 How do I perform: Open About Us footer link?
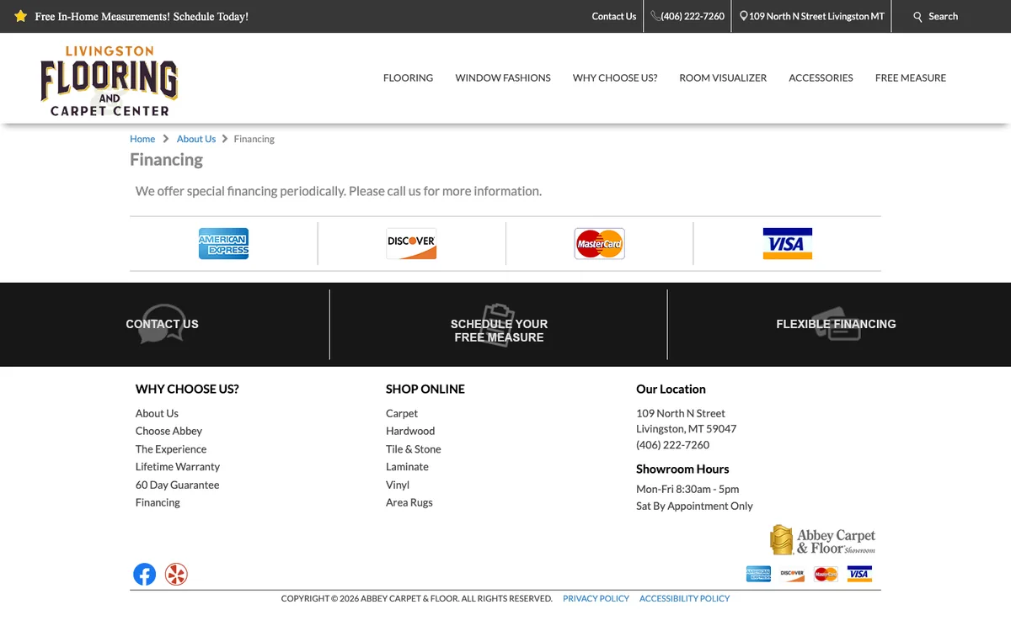[157, 413]
